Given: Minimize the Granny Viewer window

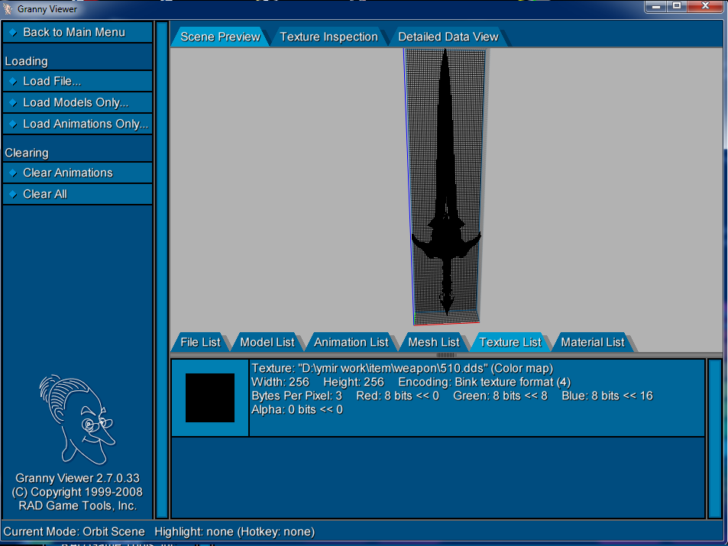Looking at the screenshot, I should (656, 6).
